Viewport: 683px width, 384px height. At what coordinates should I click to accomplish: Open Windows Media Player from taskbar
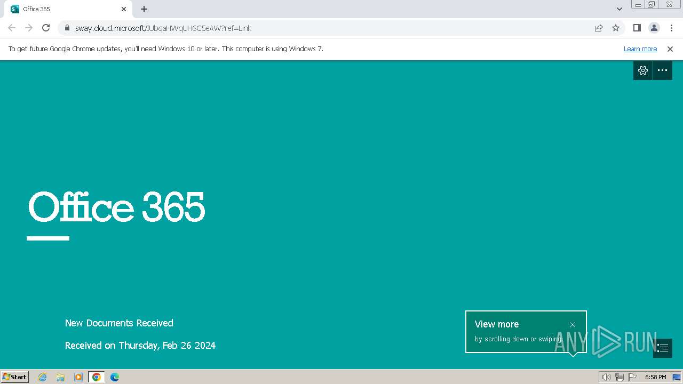pos(78,377)
